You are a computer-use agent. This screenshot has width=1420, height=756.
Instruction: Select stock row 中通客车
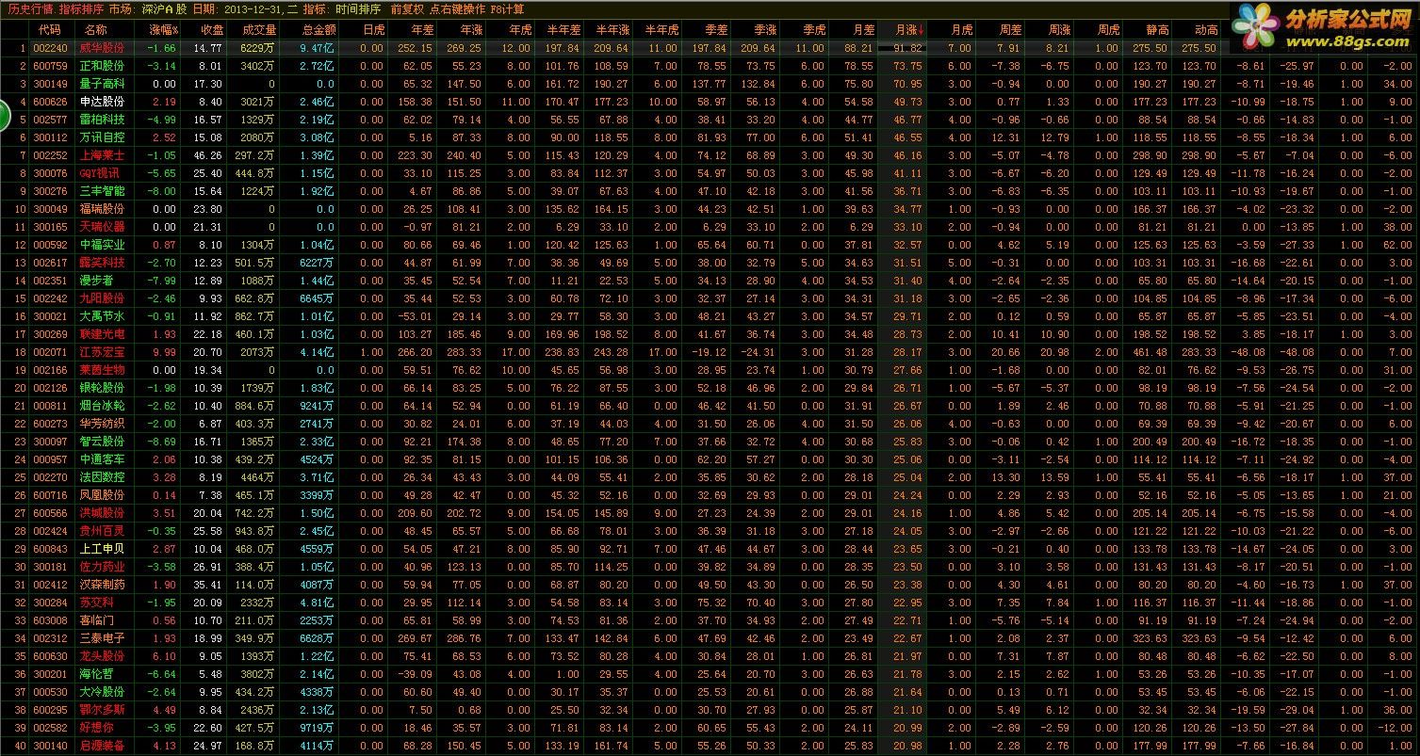pos(710,459)
